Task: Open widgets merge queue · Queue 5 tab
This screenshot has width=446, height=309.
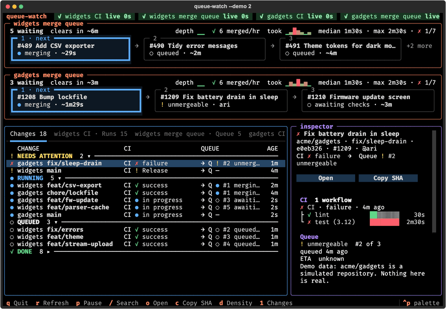Action: tap(188, 134)
